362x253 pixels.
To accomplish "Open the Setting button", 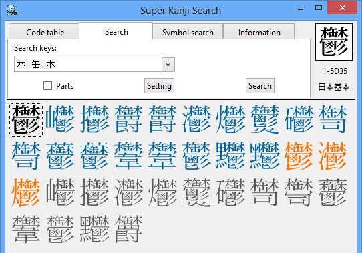I will tap(160, 86).
